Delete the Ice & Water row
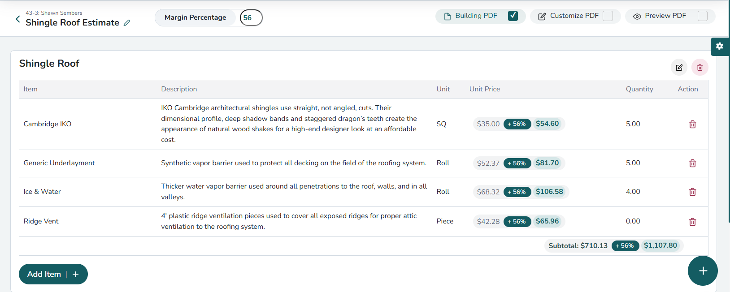Screen dimensions: 730x292 click(692, 192)
